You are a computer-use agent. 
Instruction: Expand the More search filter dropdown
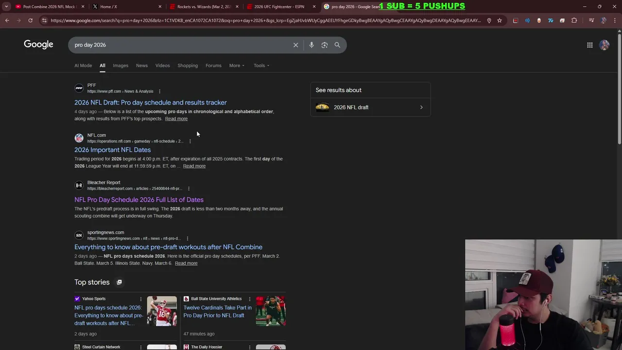pyautogui.click(x=237, y=66)
